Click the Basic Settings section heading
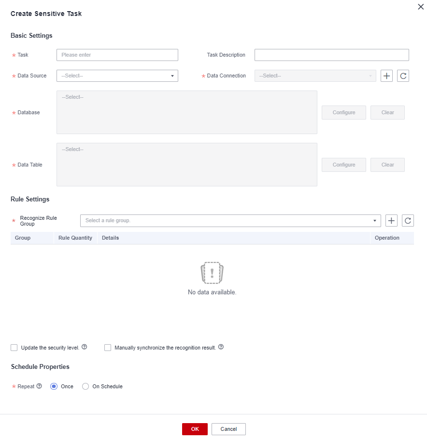Image resolution: width=427 pixels, height=442 pixels. (x=31, y=35)
